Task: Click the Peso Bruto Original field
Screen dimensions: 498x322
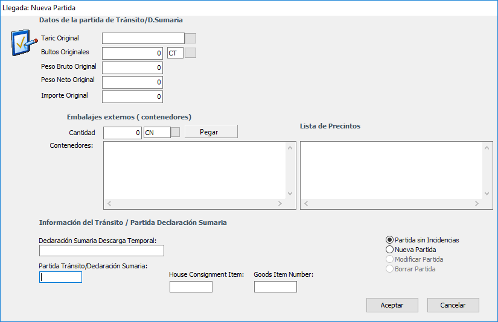Action: click(132, 68)
